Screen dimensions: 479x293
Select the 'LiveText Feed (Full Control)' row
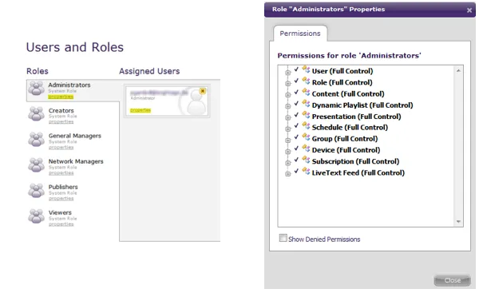[x=358, y=173]
